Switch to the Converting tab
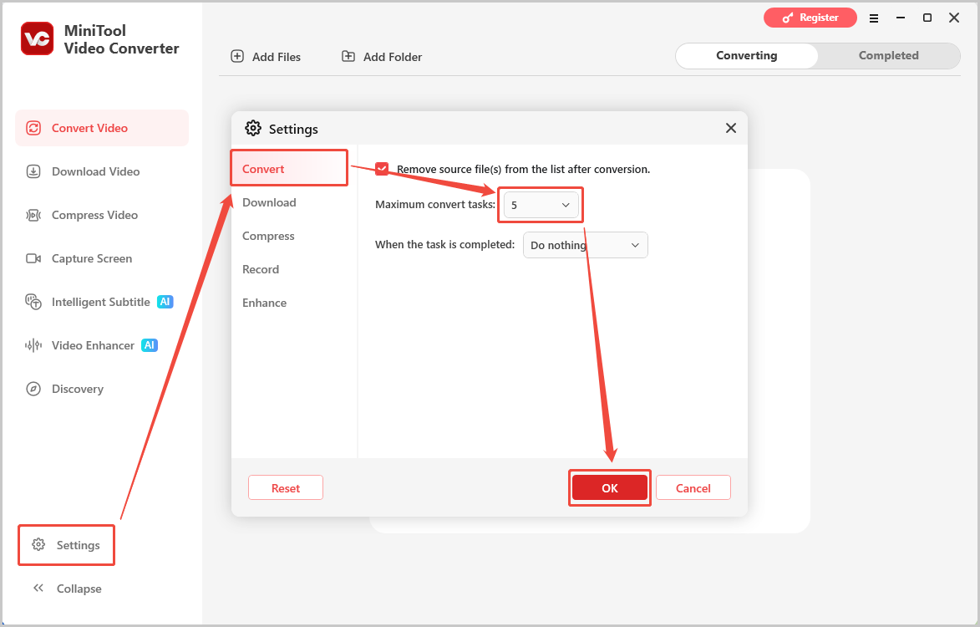The height and width of the screenshot is (627, 980). [747, 56]
